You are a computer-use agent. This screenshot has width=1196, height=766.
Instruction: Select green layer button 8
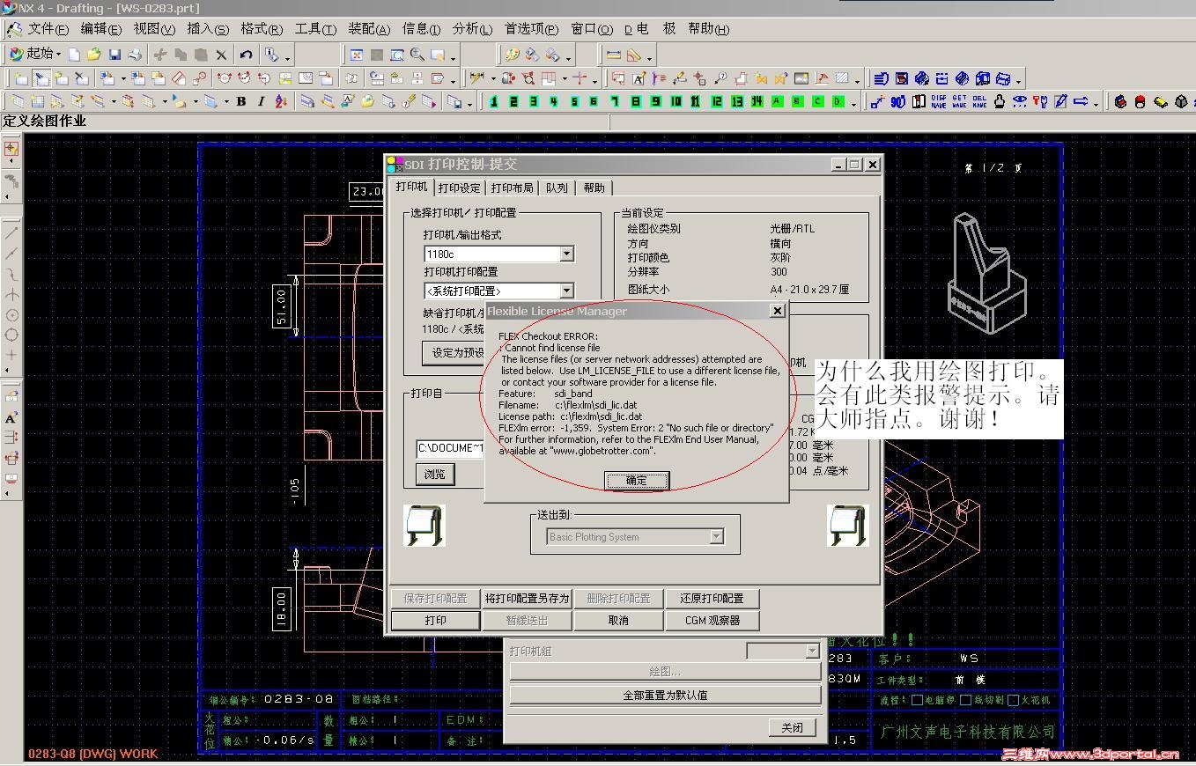pos(635,102)
